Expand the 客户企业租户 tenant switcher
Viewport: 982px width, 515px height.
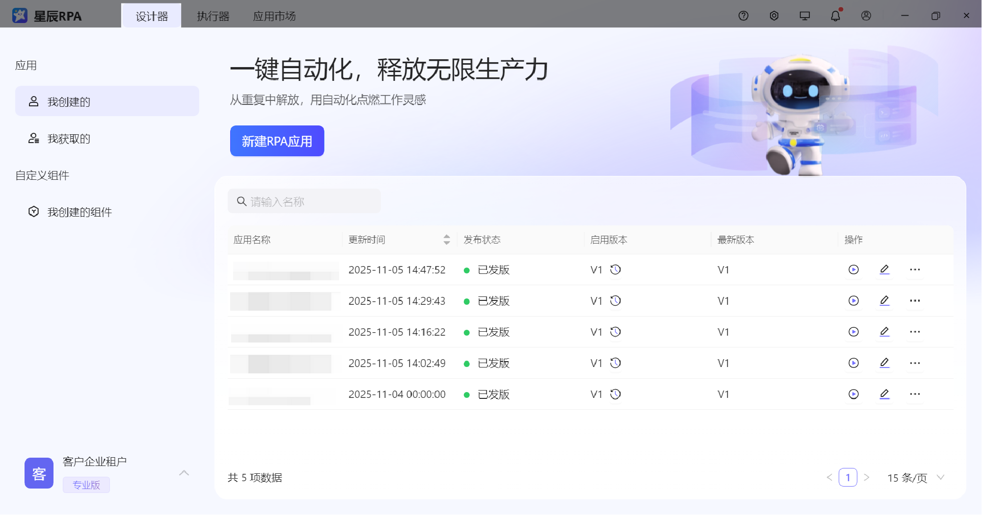coord(184,473)
